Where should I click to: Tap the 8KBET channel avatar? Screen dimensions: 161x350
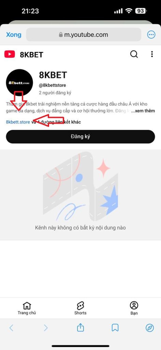click(x=19, y=83)
